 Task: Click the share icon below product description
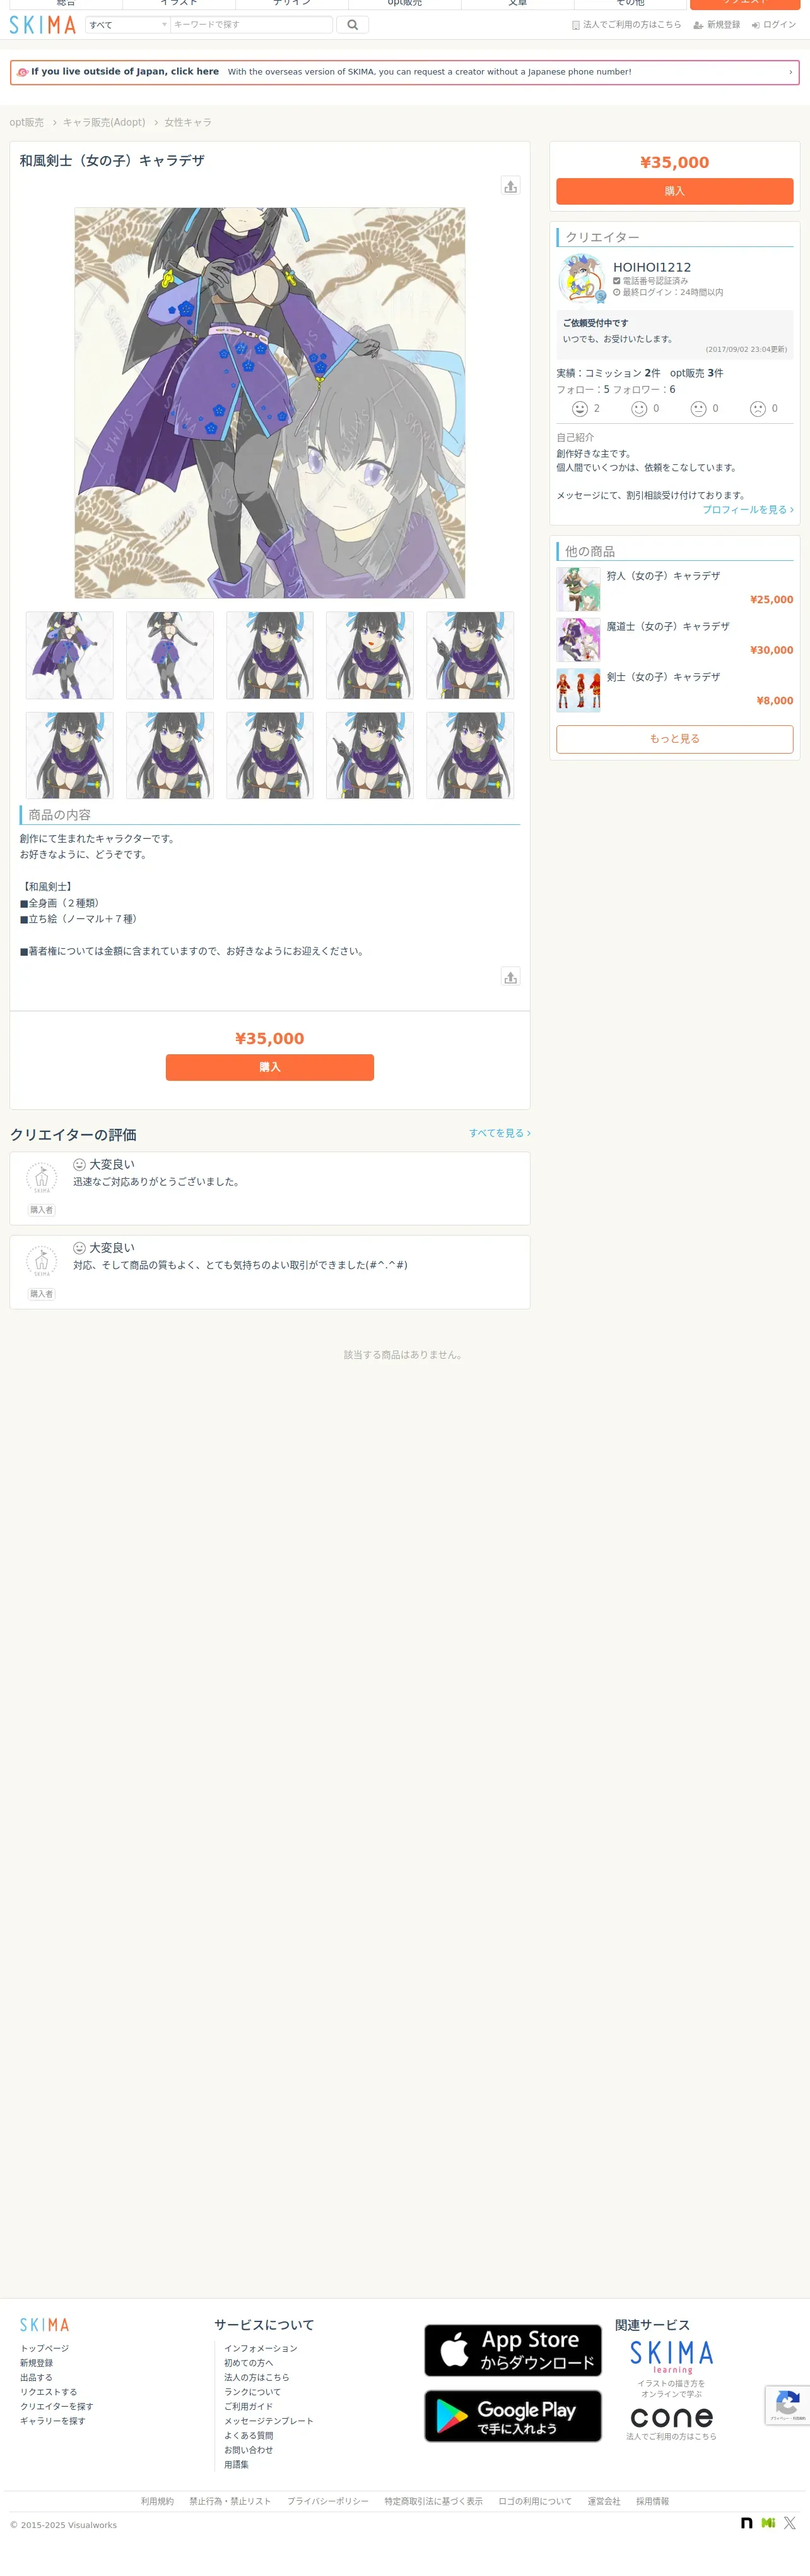pyautogui.click(x=510, y=977)
